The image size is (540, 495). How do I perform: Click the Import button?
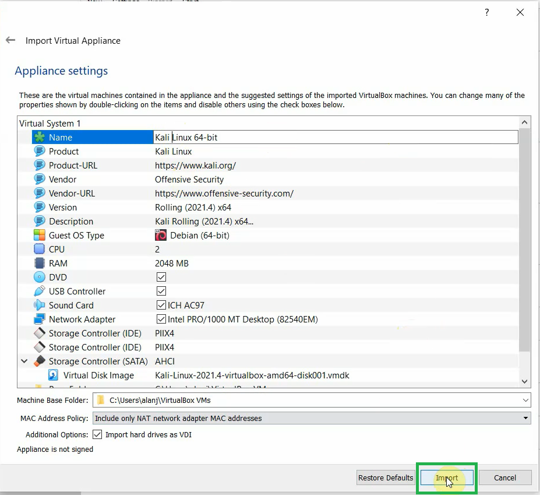pyautogui.click(x=446, y=478)
